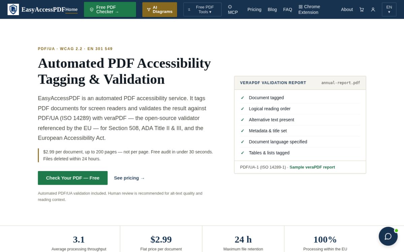Click the MCP chip icon
404x252 pixels.
pyautogui.click(x=230, y=7)
